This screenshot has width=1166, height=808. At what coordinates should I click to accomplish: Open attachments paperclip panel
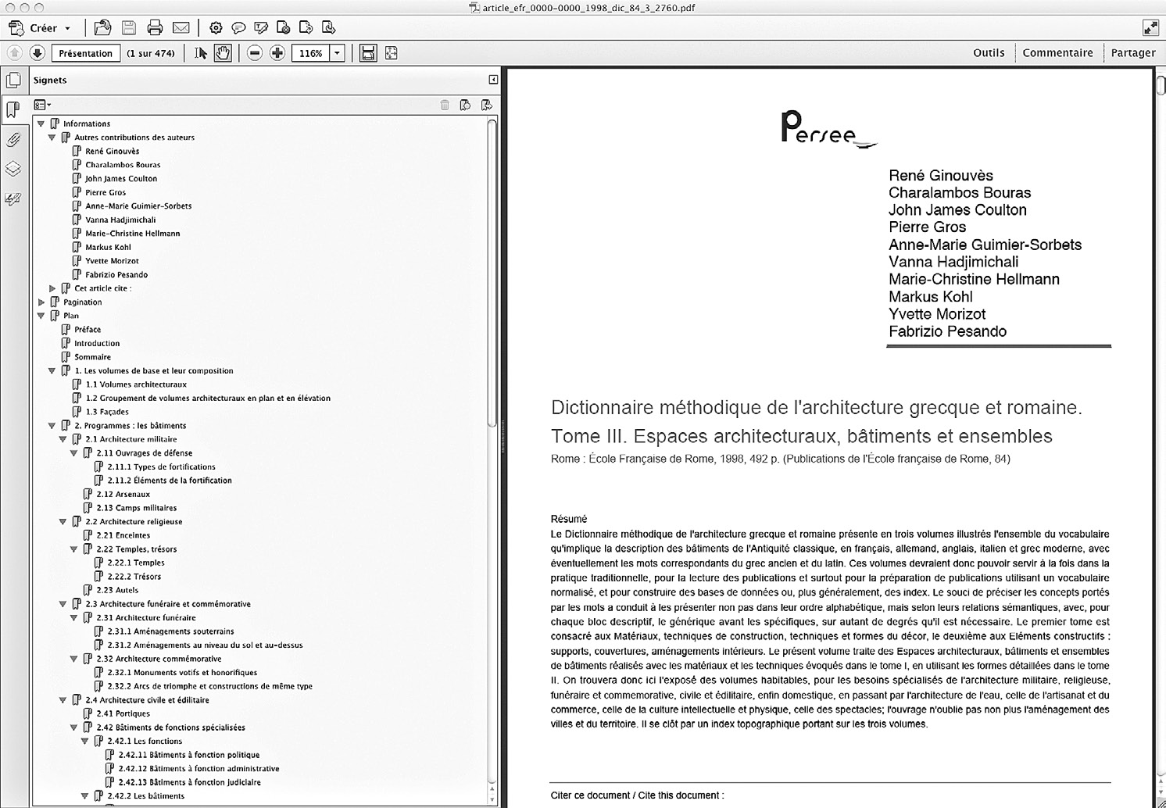[x=13, y=140]
